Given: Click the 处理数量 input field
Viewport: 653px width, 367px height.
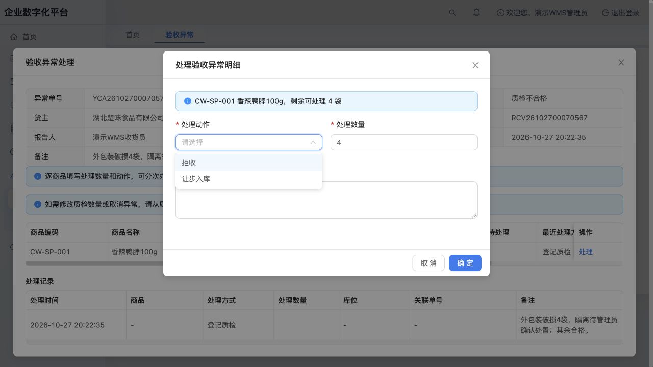Looking at the screenshot, I should [404, 142].
